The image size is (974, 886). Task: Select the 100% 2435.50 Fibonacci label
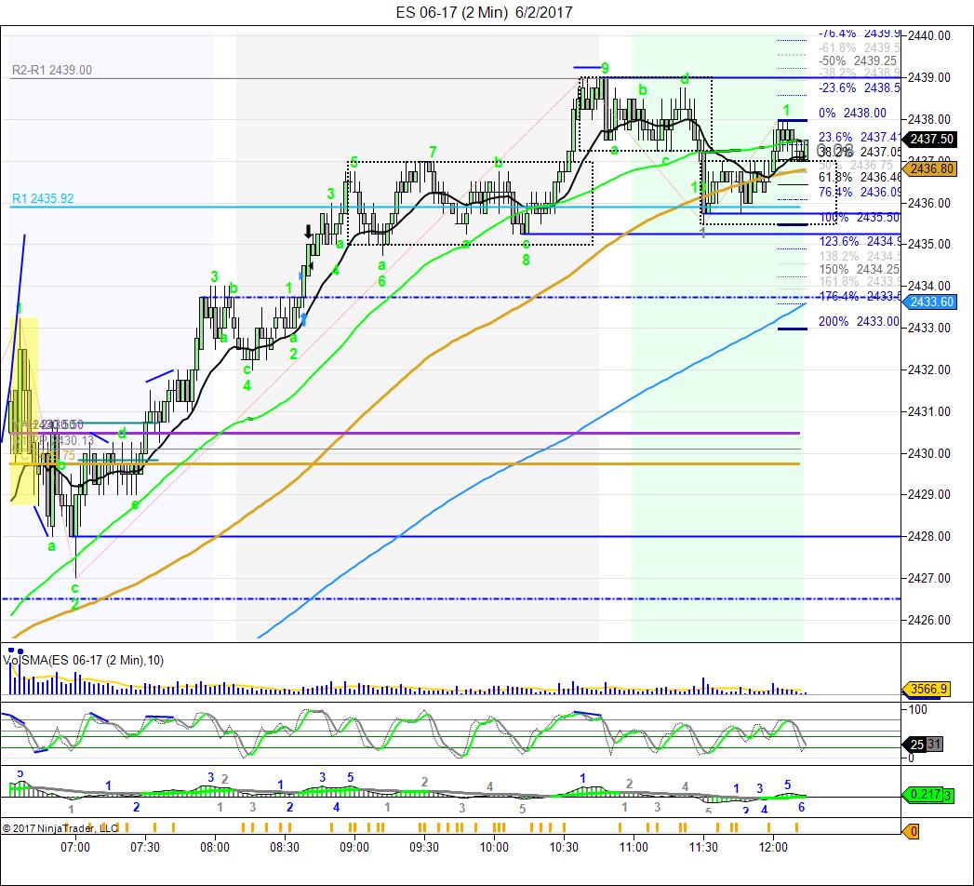[859, 218]
